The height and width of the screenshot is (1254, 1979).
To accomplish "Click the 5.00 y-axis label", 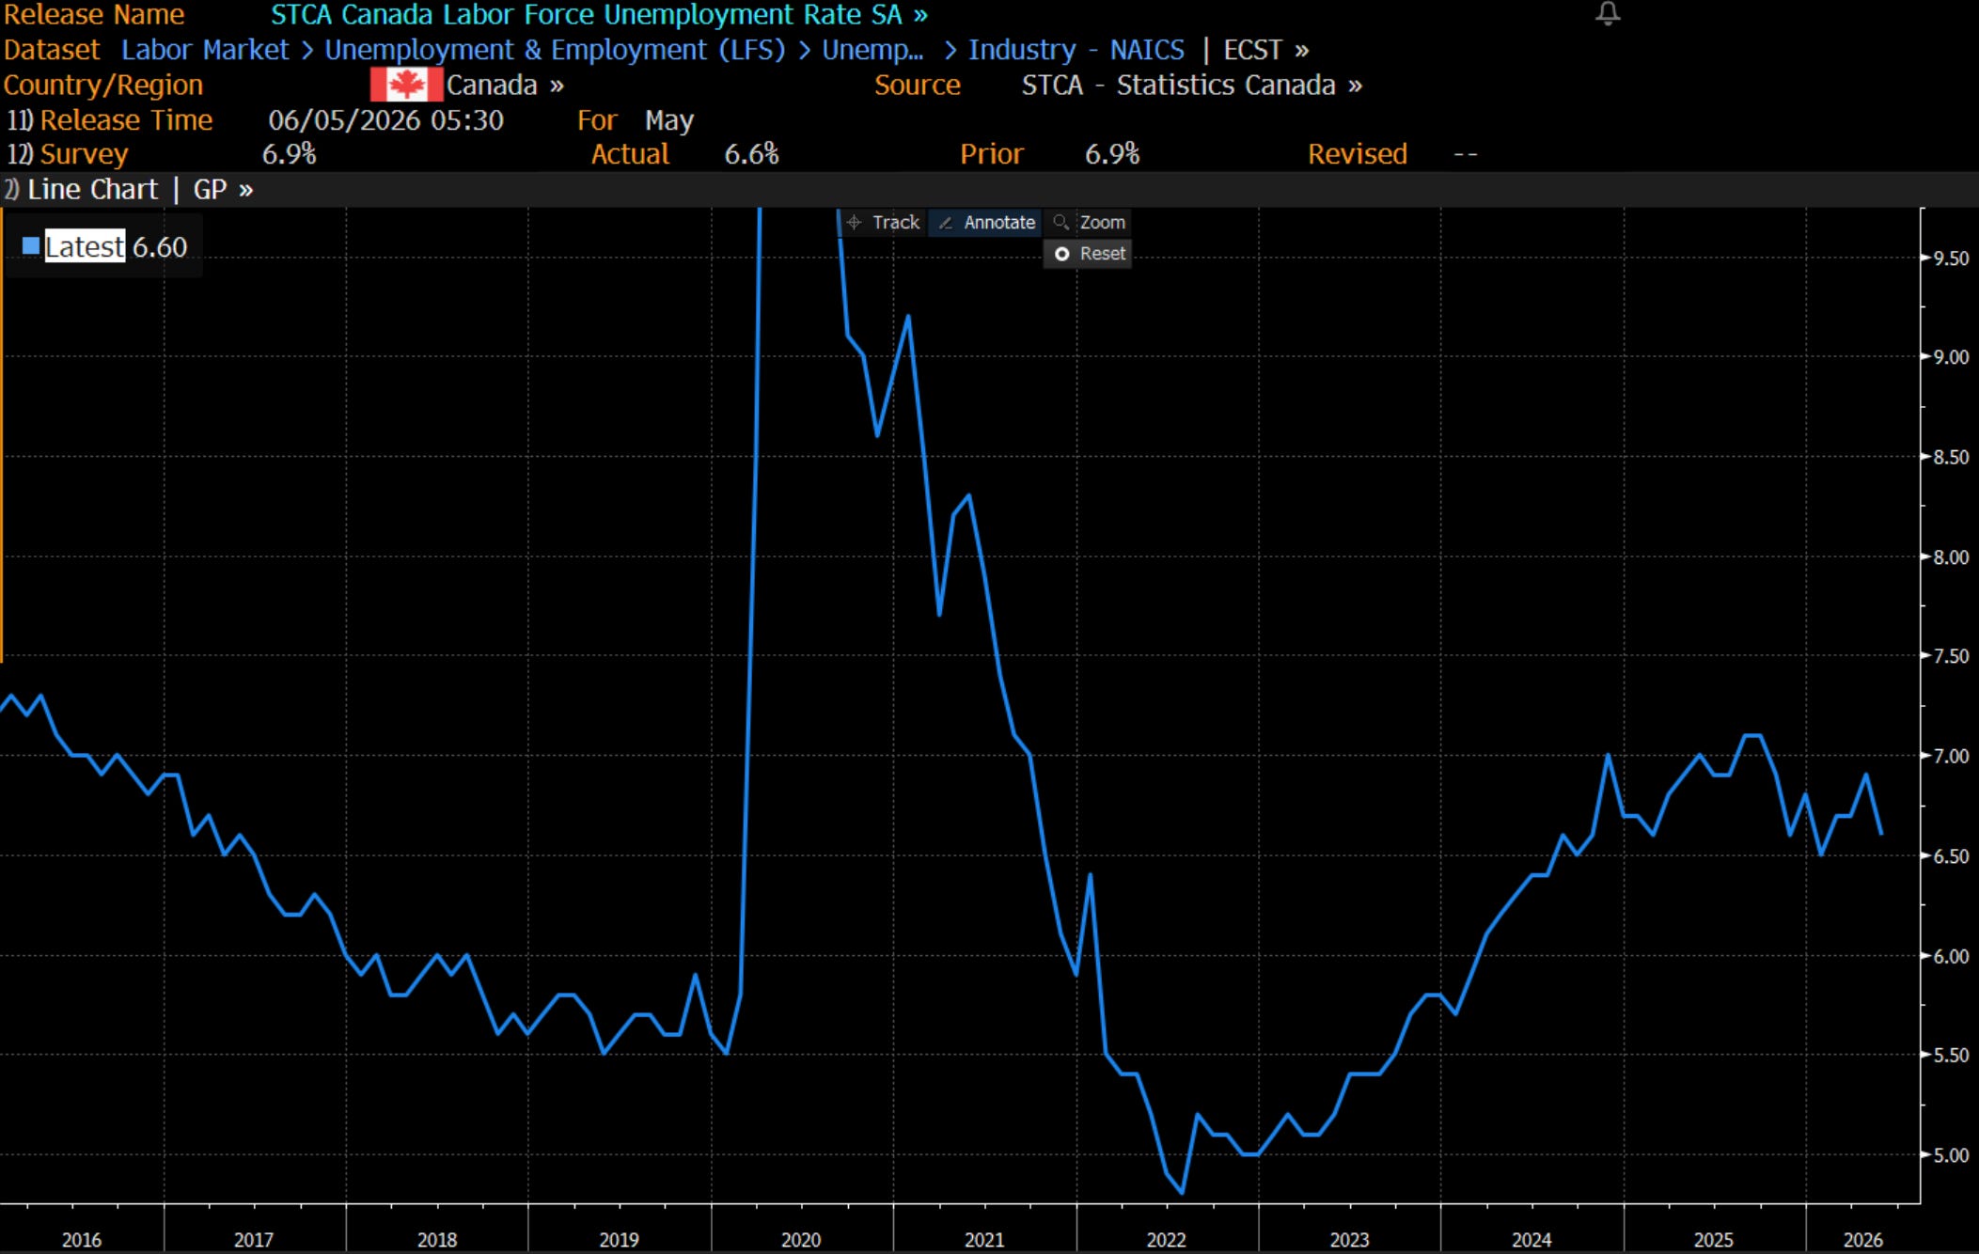I will click(x=1951, y=1155).
